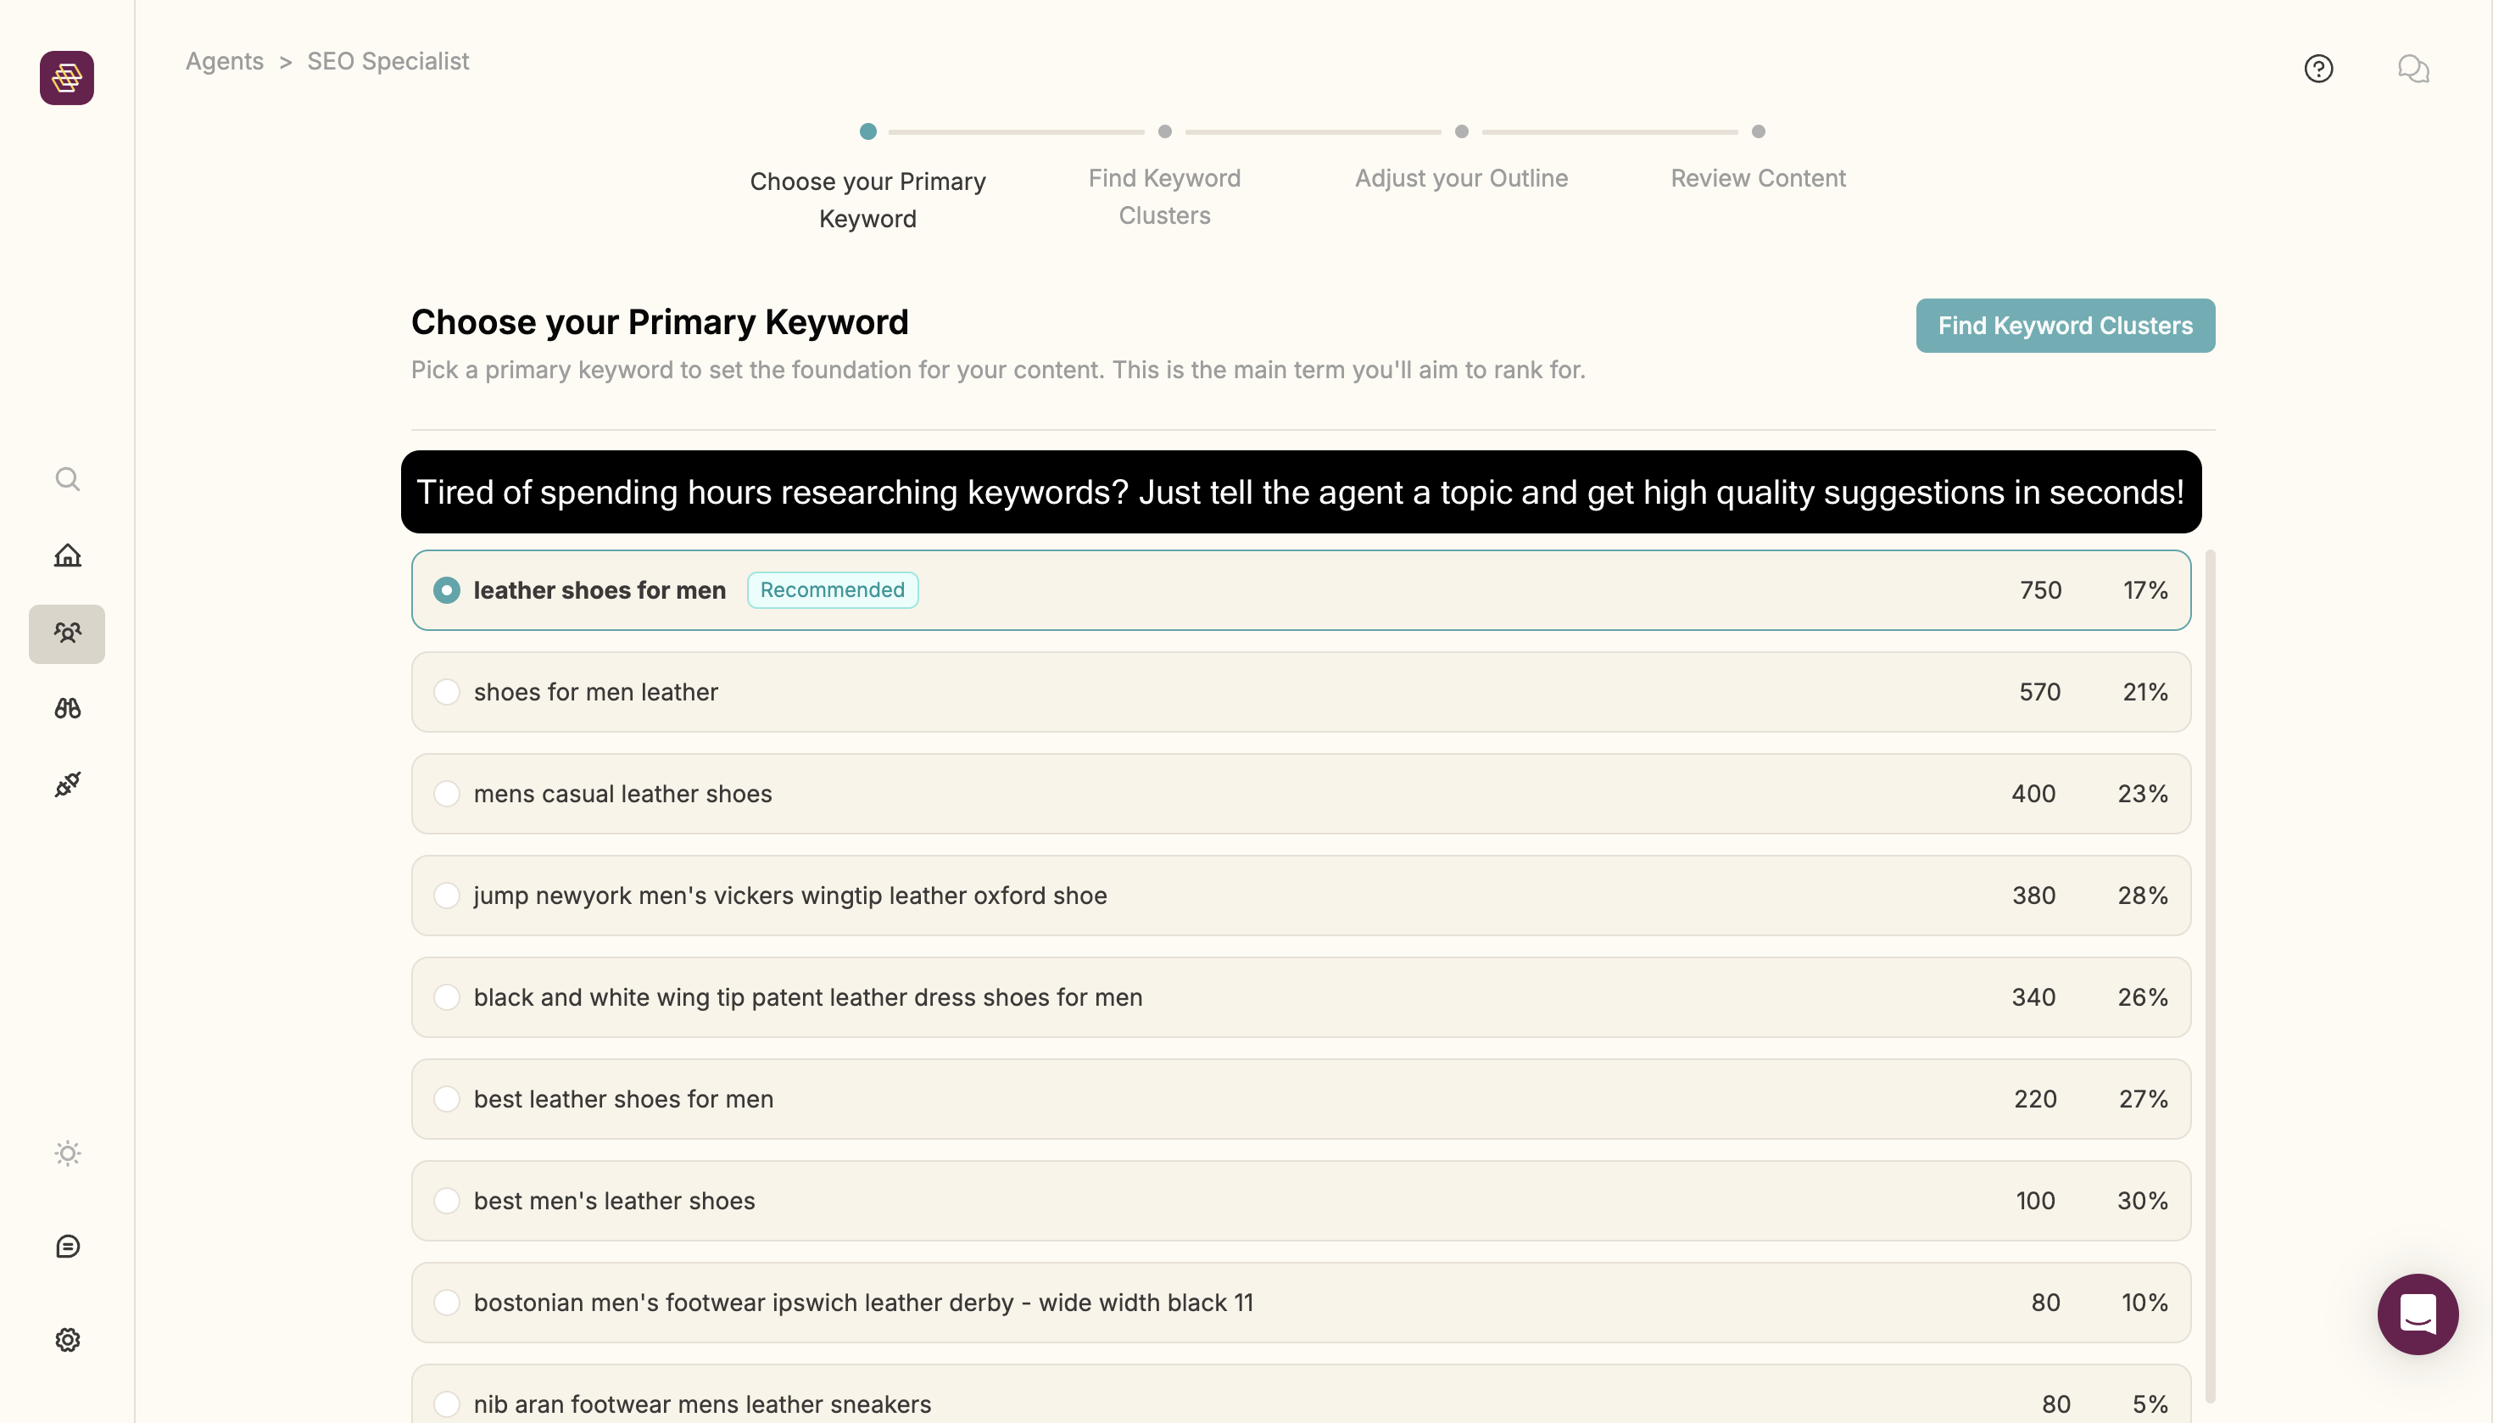Open search from the sidebar magnifier icon

coord(66,479)
